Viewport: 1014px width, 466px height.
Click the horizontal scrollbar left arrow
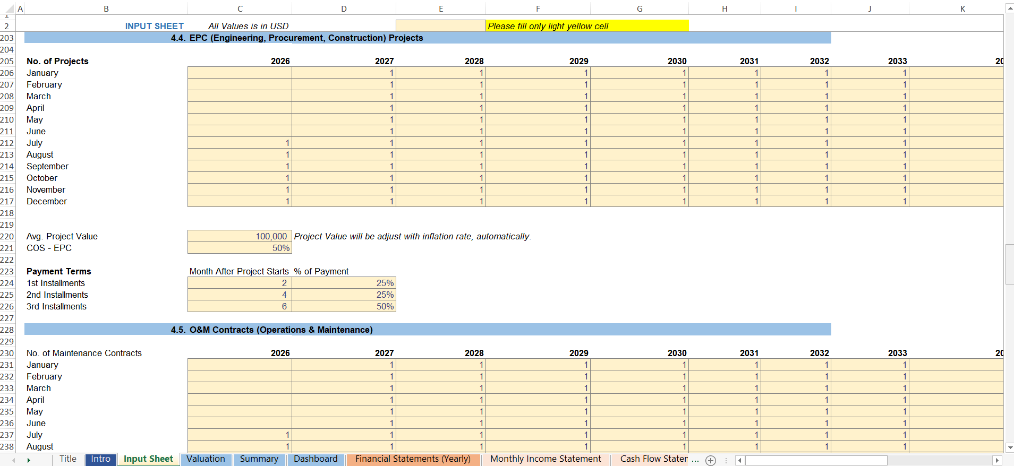739,460
